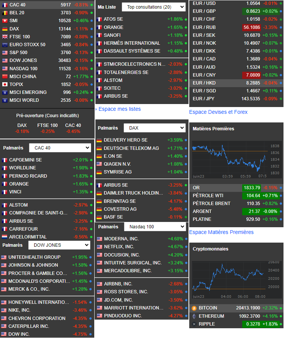Open the Nasdaq 100 Palmarès dropdown
The width and height of the screenshot is (285, 338).
155,227
